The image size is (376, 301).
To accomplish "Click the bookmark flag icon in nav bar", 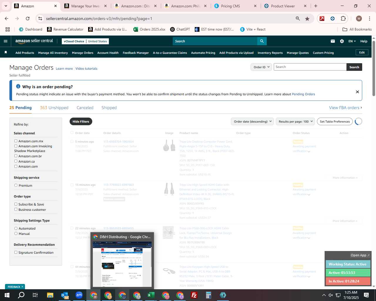I will (6, 53).
